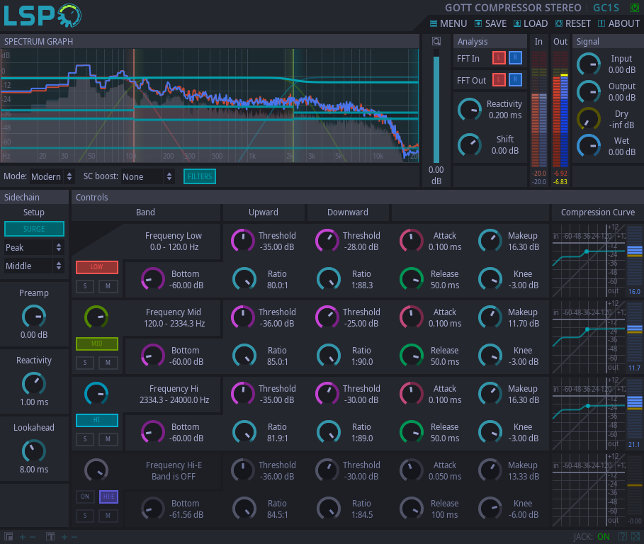Viewport: 644px width, 544px height.
Task: Click the "-6.92" output meter readout
Action: (560, 174)
